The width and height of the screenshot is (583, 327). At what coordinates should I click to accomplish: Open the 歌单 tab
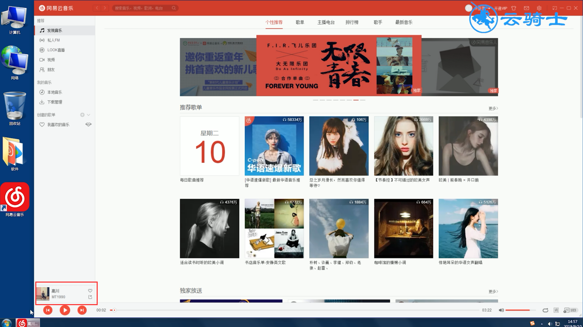tap(299, 22)
